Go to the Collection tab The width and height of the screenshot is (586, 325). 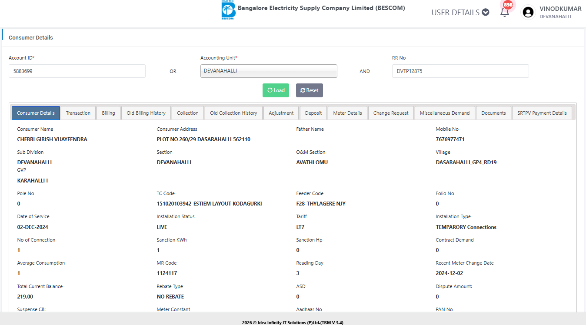188,113
